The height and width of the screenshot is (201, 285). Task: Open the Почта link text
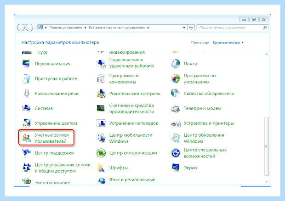tap(190, 64)
